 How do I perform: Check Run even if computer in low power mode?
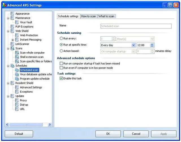[x=61, y=68]
